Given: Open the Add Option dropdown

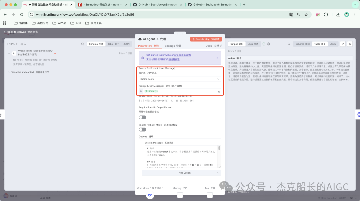Looking at the screenshot, I should [181, 173].
